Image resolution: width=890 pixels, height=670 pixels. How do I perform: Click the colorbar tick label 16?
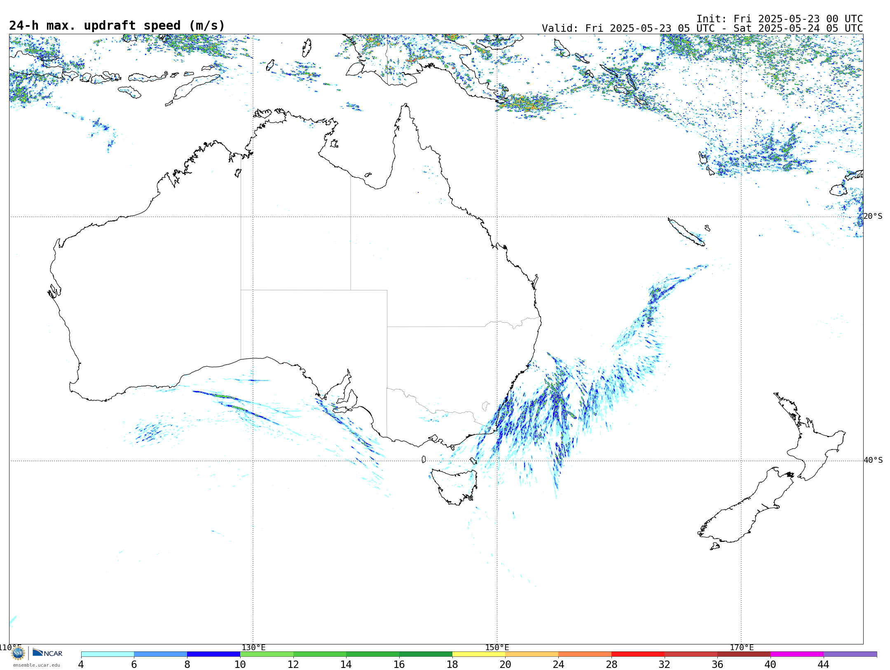click(x=399, y=665)
